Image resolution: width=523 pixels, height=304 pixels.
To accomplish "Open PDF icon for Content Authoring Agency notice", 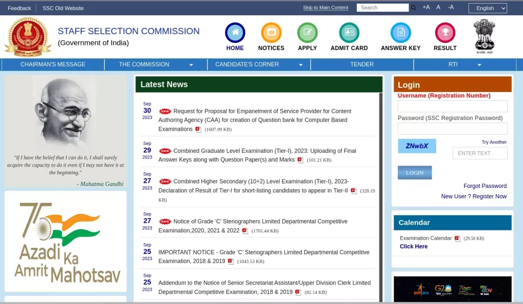I will click(198, 129).
